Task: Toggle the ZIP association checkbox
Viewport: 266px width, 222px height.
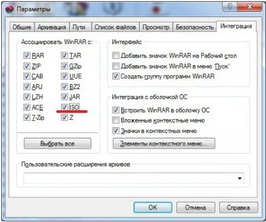Action: tap(26, 66)
